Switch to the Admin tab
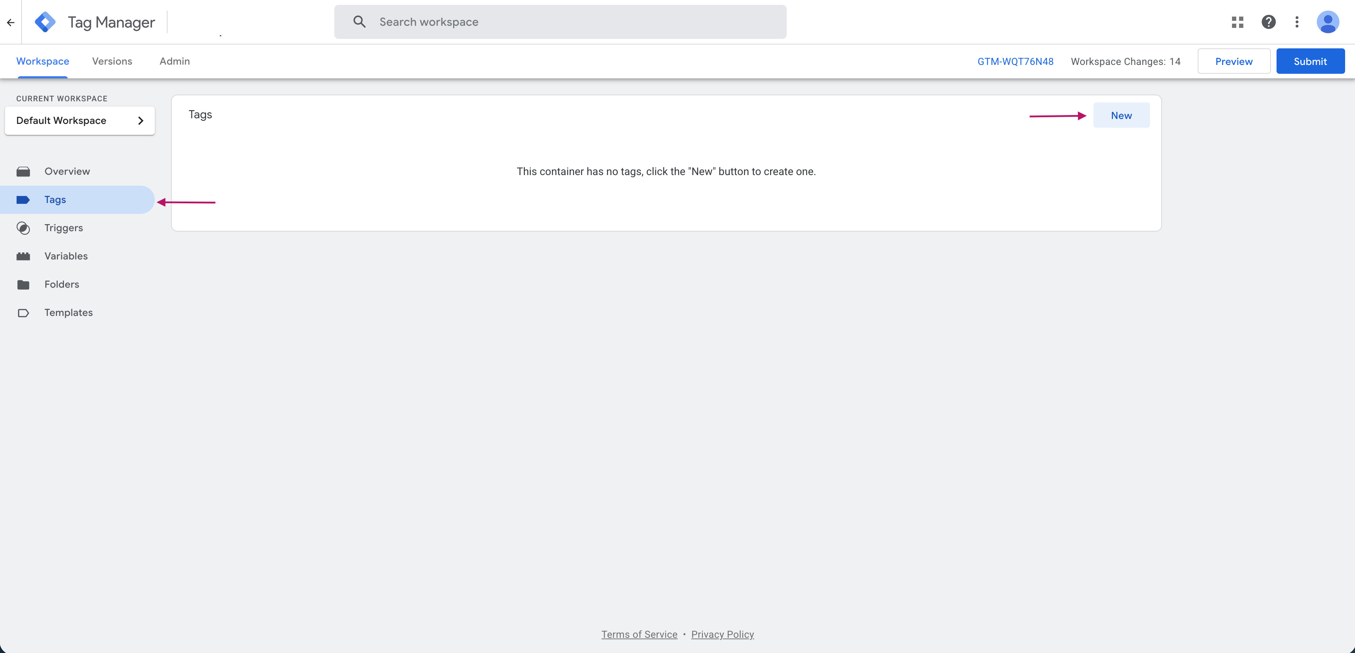This screenshot has width=1355, height=653. (x=174, y=61)
